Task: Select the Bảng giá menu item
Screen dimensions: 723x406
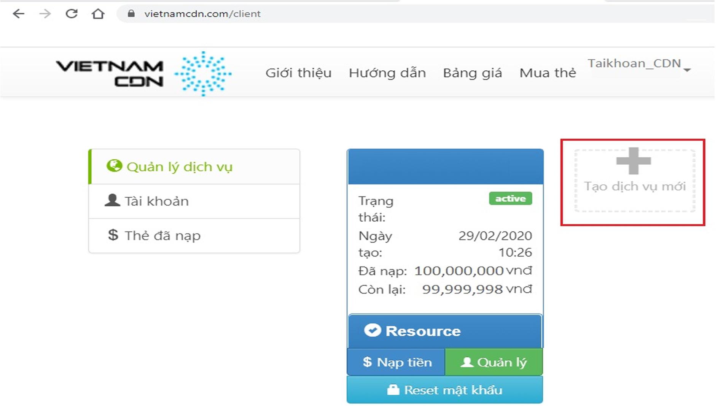Action: pos(473,73)
